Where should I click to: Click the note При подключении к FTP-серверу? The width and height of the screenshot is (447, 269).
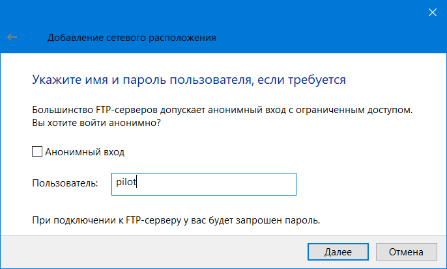pos(176,220)
